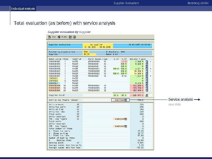Open detail icon for 20050522 item 1 row
The image size is (212, 159).
(x=147, y=78)
